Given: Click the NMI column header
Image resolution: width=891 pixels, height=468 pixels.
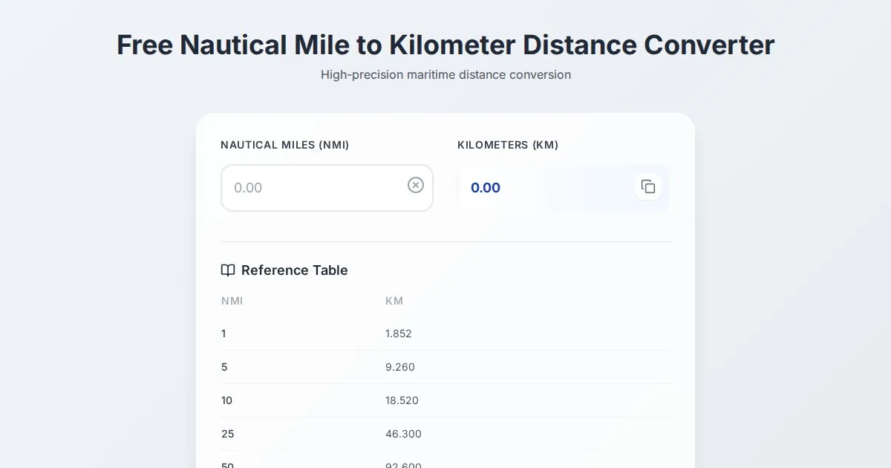Looking at the screenshot, I should pos(232,301).
